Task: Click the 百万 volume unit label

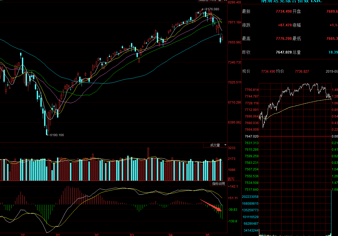Action: 231,179
